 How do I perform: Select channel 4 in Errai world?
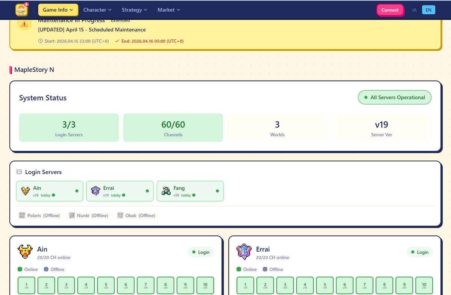(305, 286)
